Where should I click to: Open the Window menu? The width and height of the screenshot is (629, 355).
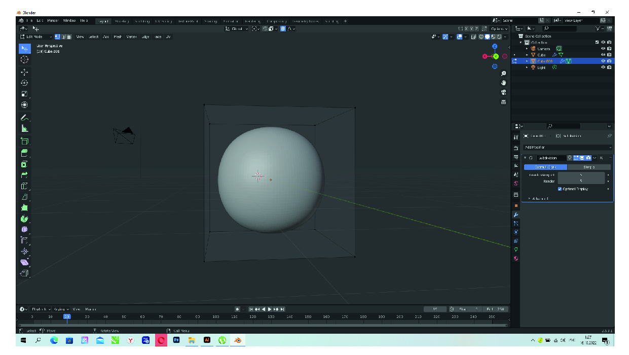click(69, 21)
